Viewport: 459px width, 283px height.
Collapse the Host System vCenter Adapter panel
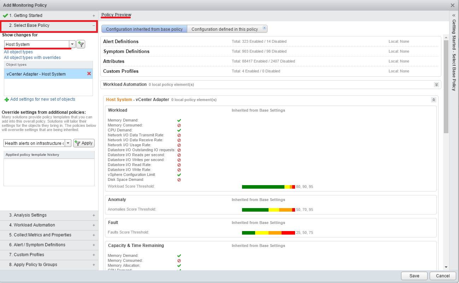pyautogui.click(x=434, y=100)
